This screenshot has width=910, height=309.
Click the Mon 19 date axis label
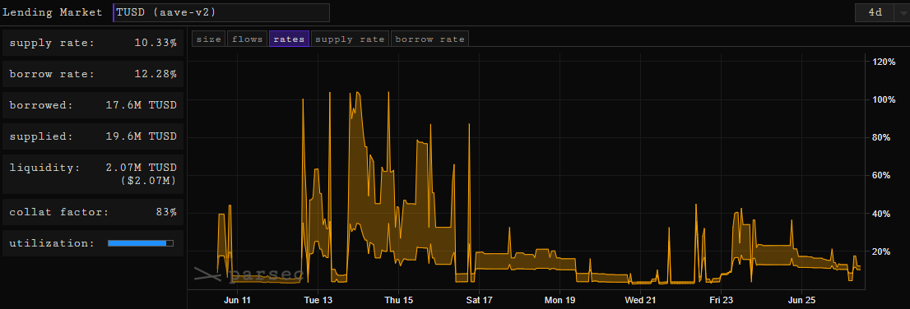[x=560, y=300]
